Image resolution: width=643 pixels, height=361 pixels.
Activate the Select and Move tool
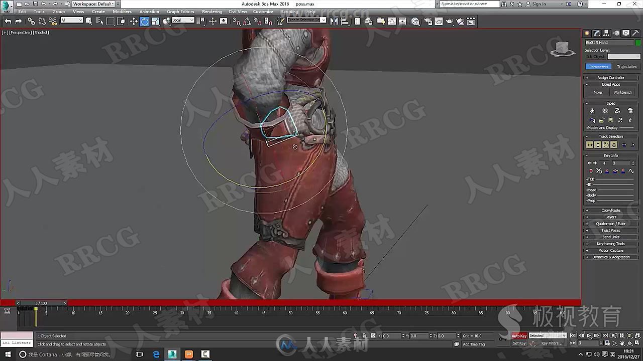(134, 21)
